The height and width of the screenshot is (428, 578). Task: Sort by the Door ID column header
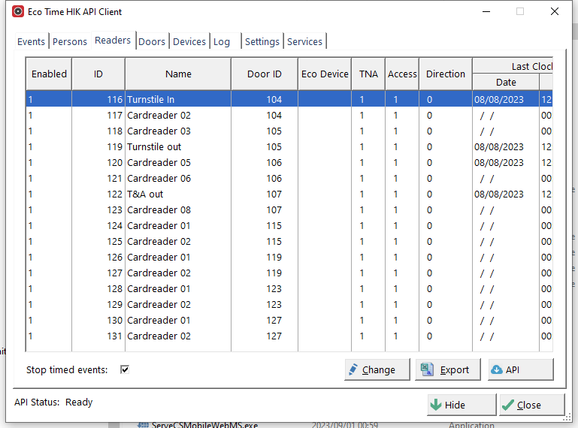coord(265,74)
